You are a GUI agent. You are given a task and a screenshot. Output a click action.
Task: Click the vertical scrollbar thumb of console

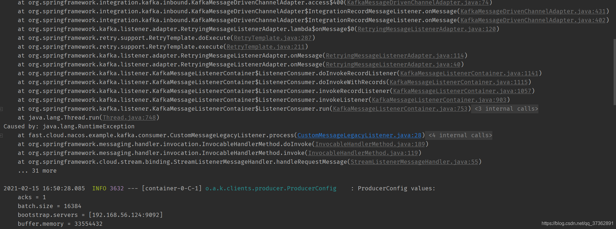pyautogui.click(x=615, y=71)
